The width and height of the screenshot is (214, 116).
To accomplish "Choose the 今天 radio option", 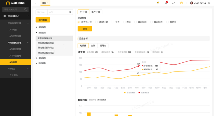I will (113, 22).
